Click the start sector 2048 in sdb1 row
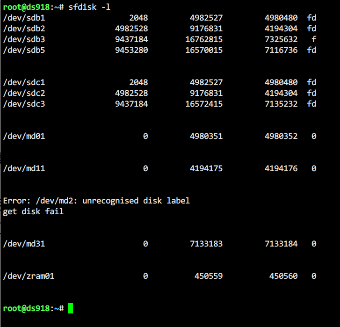 pyautogui.click(x=138, y=18)
